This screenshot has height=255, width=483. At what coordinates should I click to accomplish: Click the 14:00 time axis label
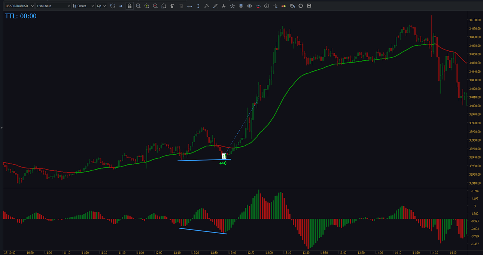(379, 253)
